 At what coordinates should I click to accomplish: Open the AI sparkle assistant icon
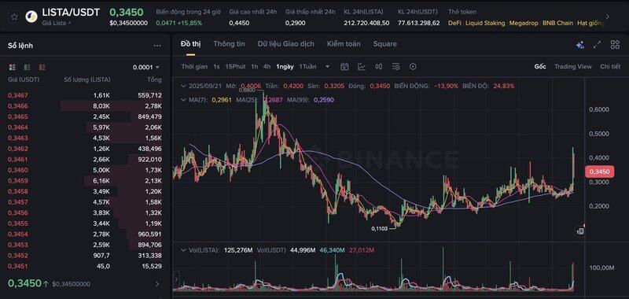tap(579, 45)
